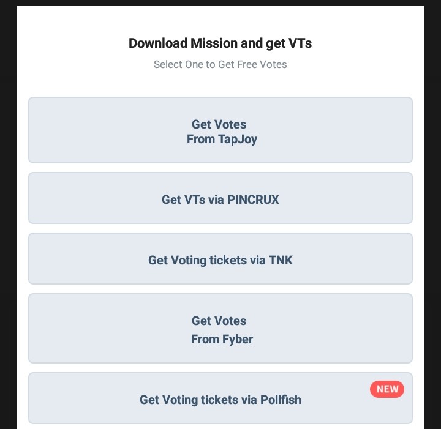Open Get Voting tickets via TNK
Screen dimensions: 441x429
[221, 259]
